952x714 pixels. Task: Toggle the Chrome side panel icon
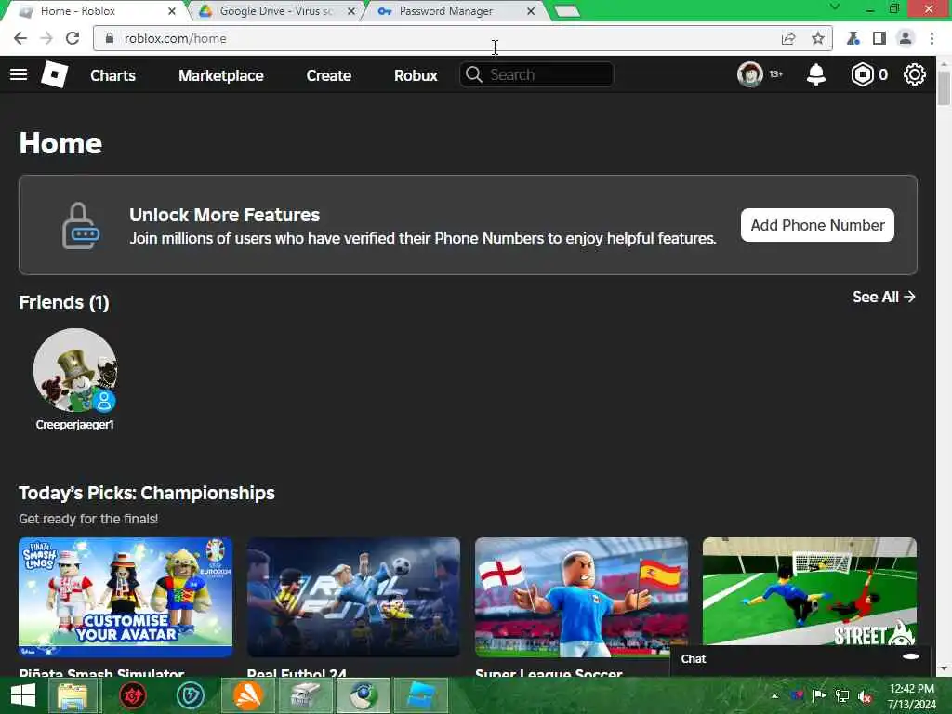879,38
